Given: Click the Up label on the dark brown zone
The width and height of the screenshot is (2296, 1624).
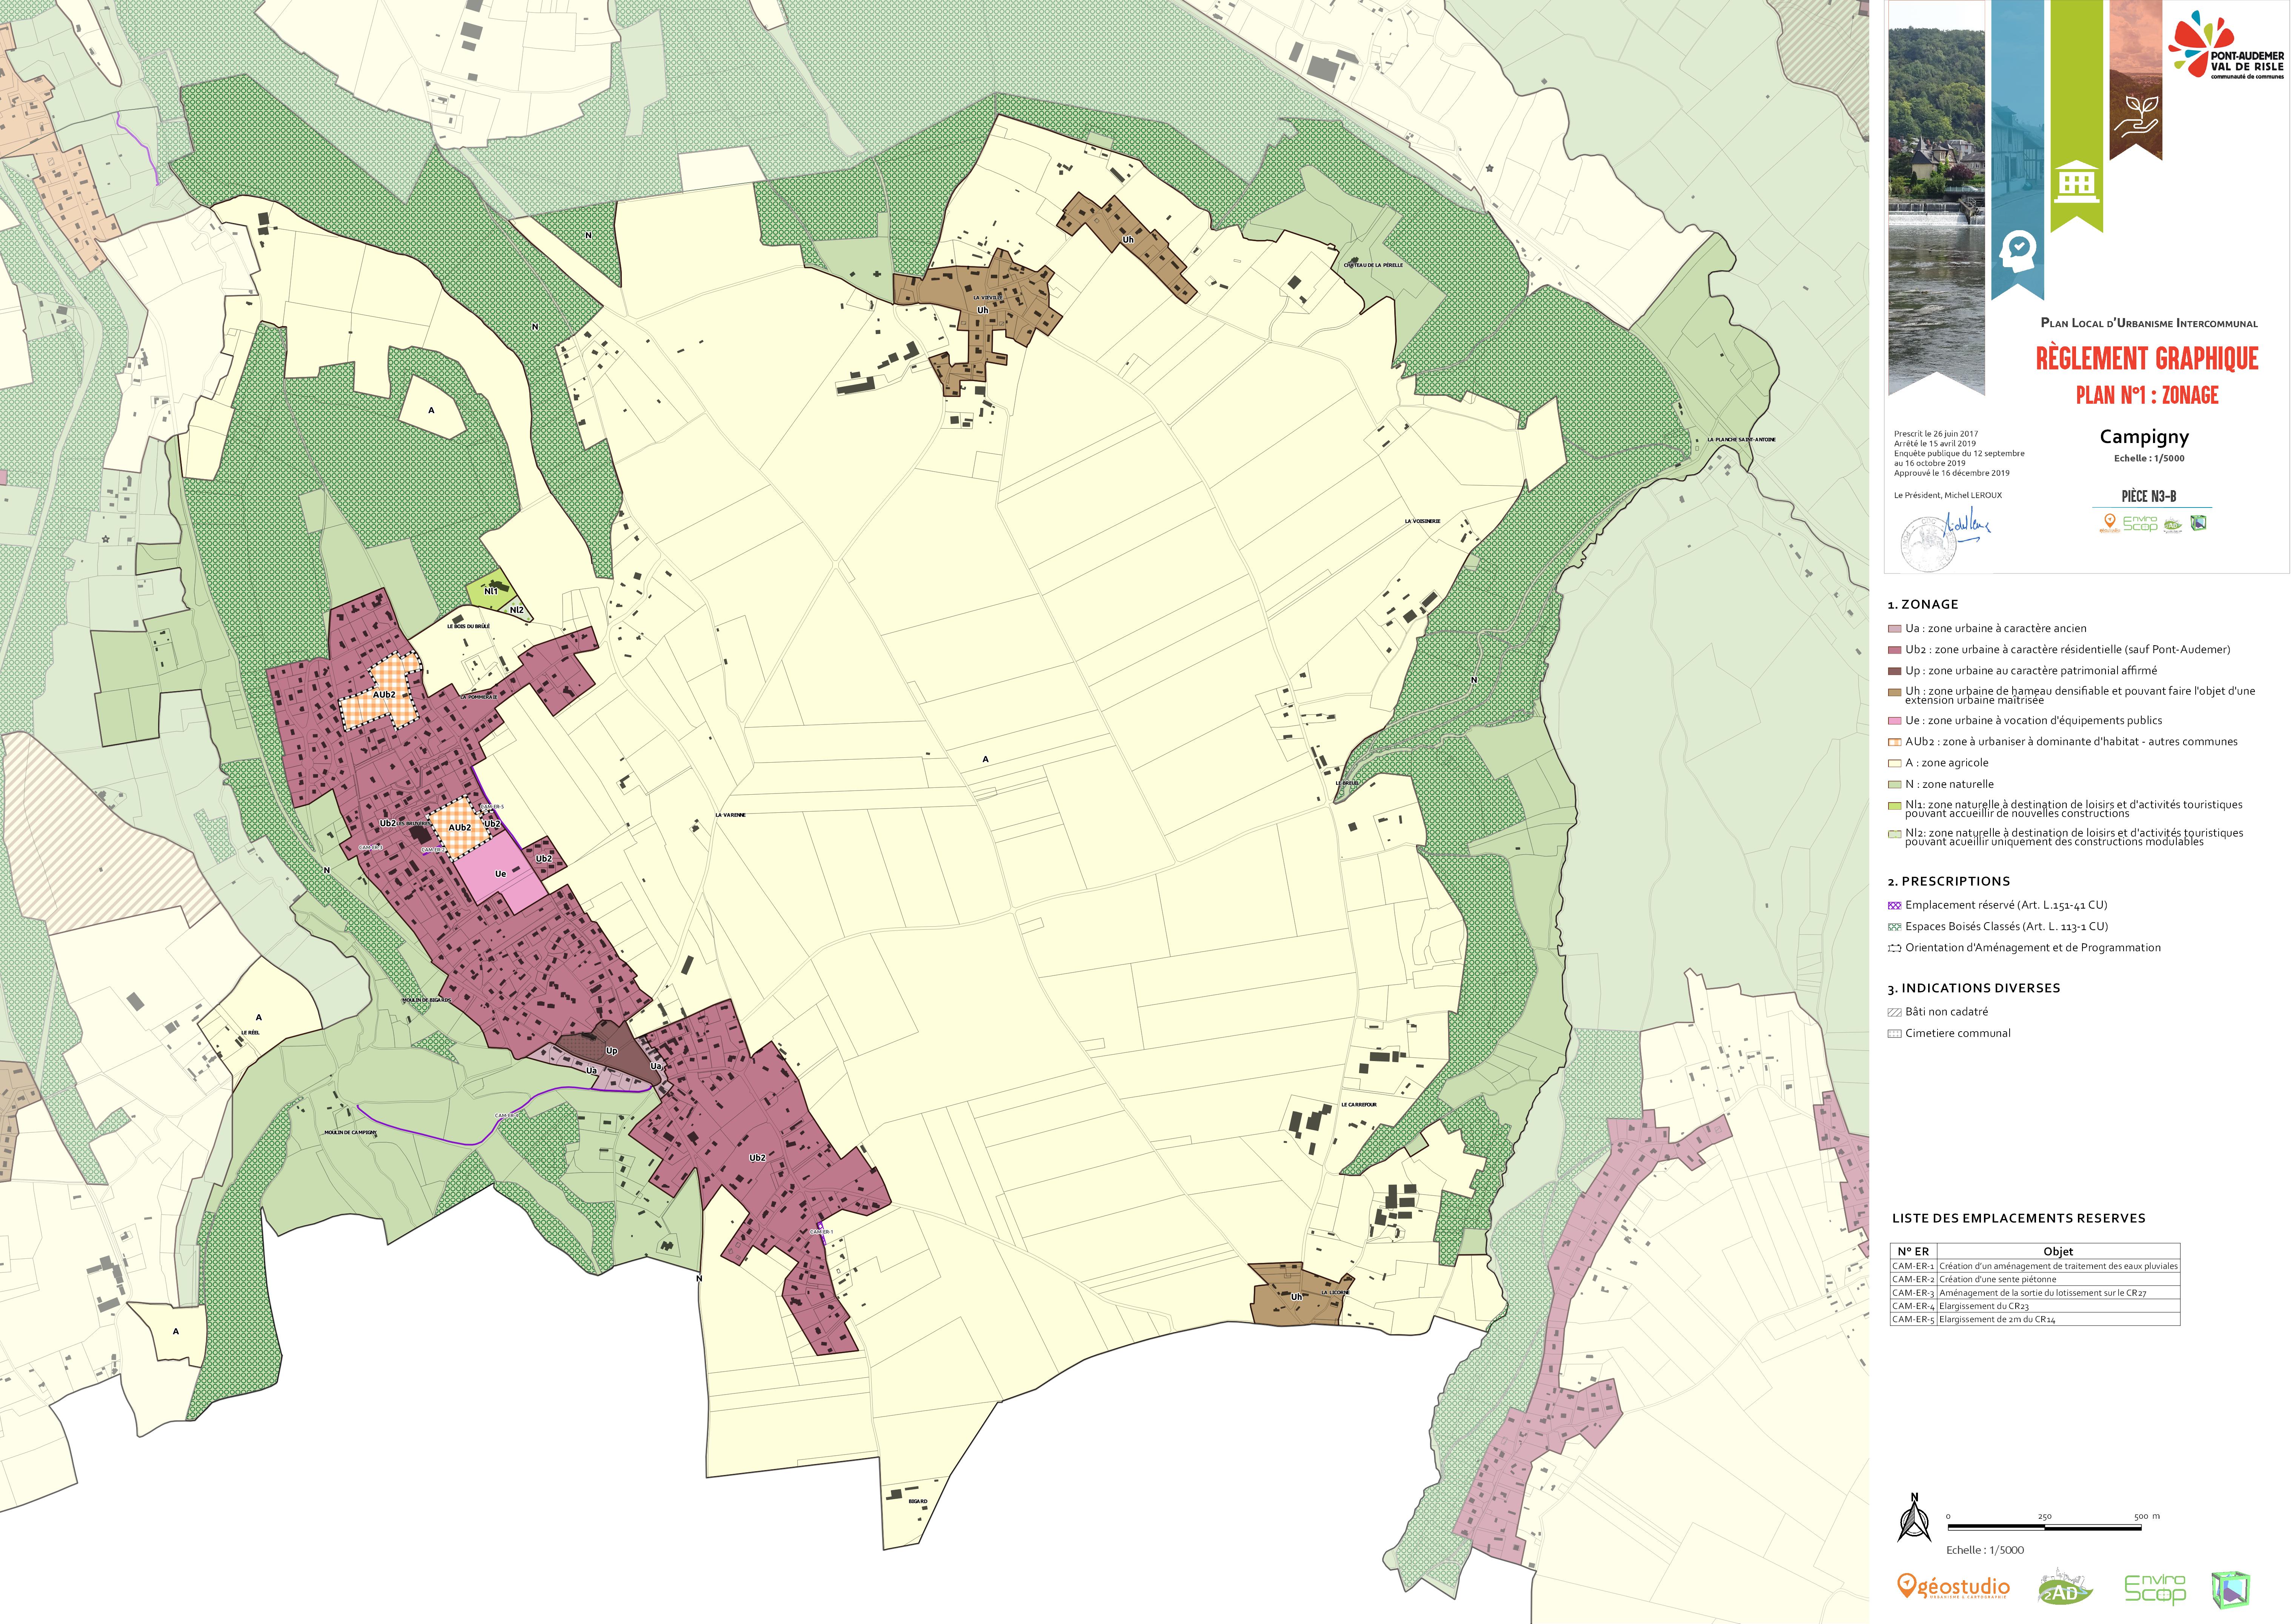Looking at the screenshot, I should coord(612,1051).
